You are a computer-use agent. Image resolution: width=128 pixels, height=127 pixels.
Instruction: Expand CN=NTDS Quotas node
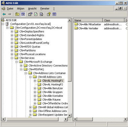[x=12, y=47]
